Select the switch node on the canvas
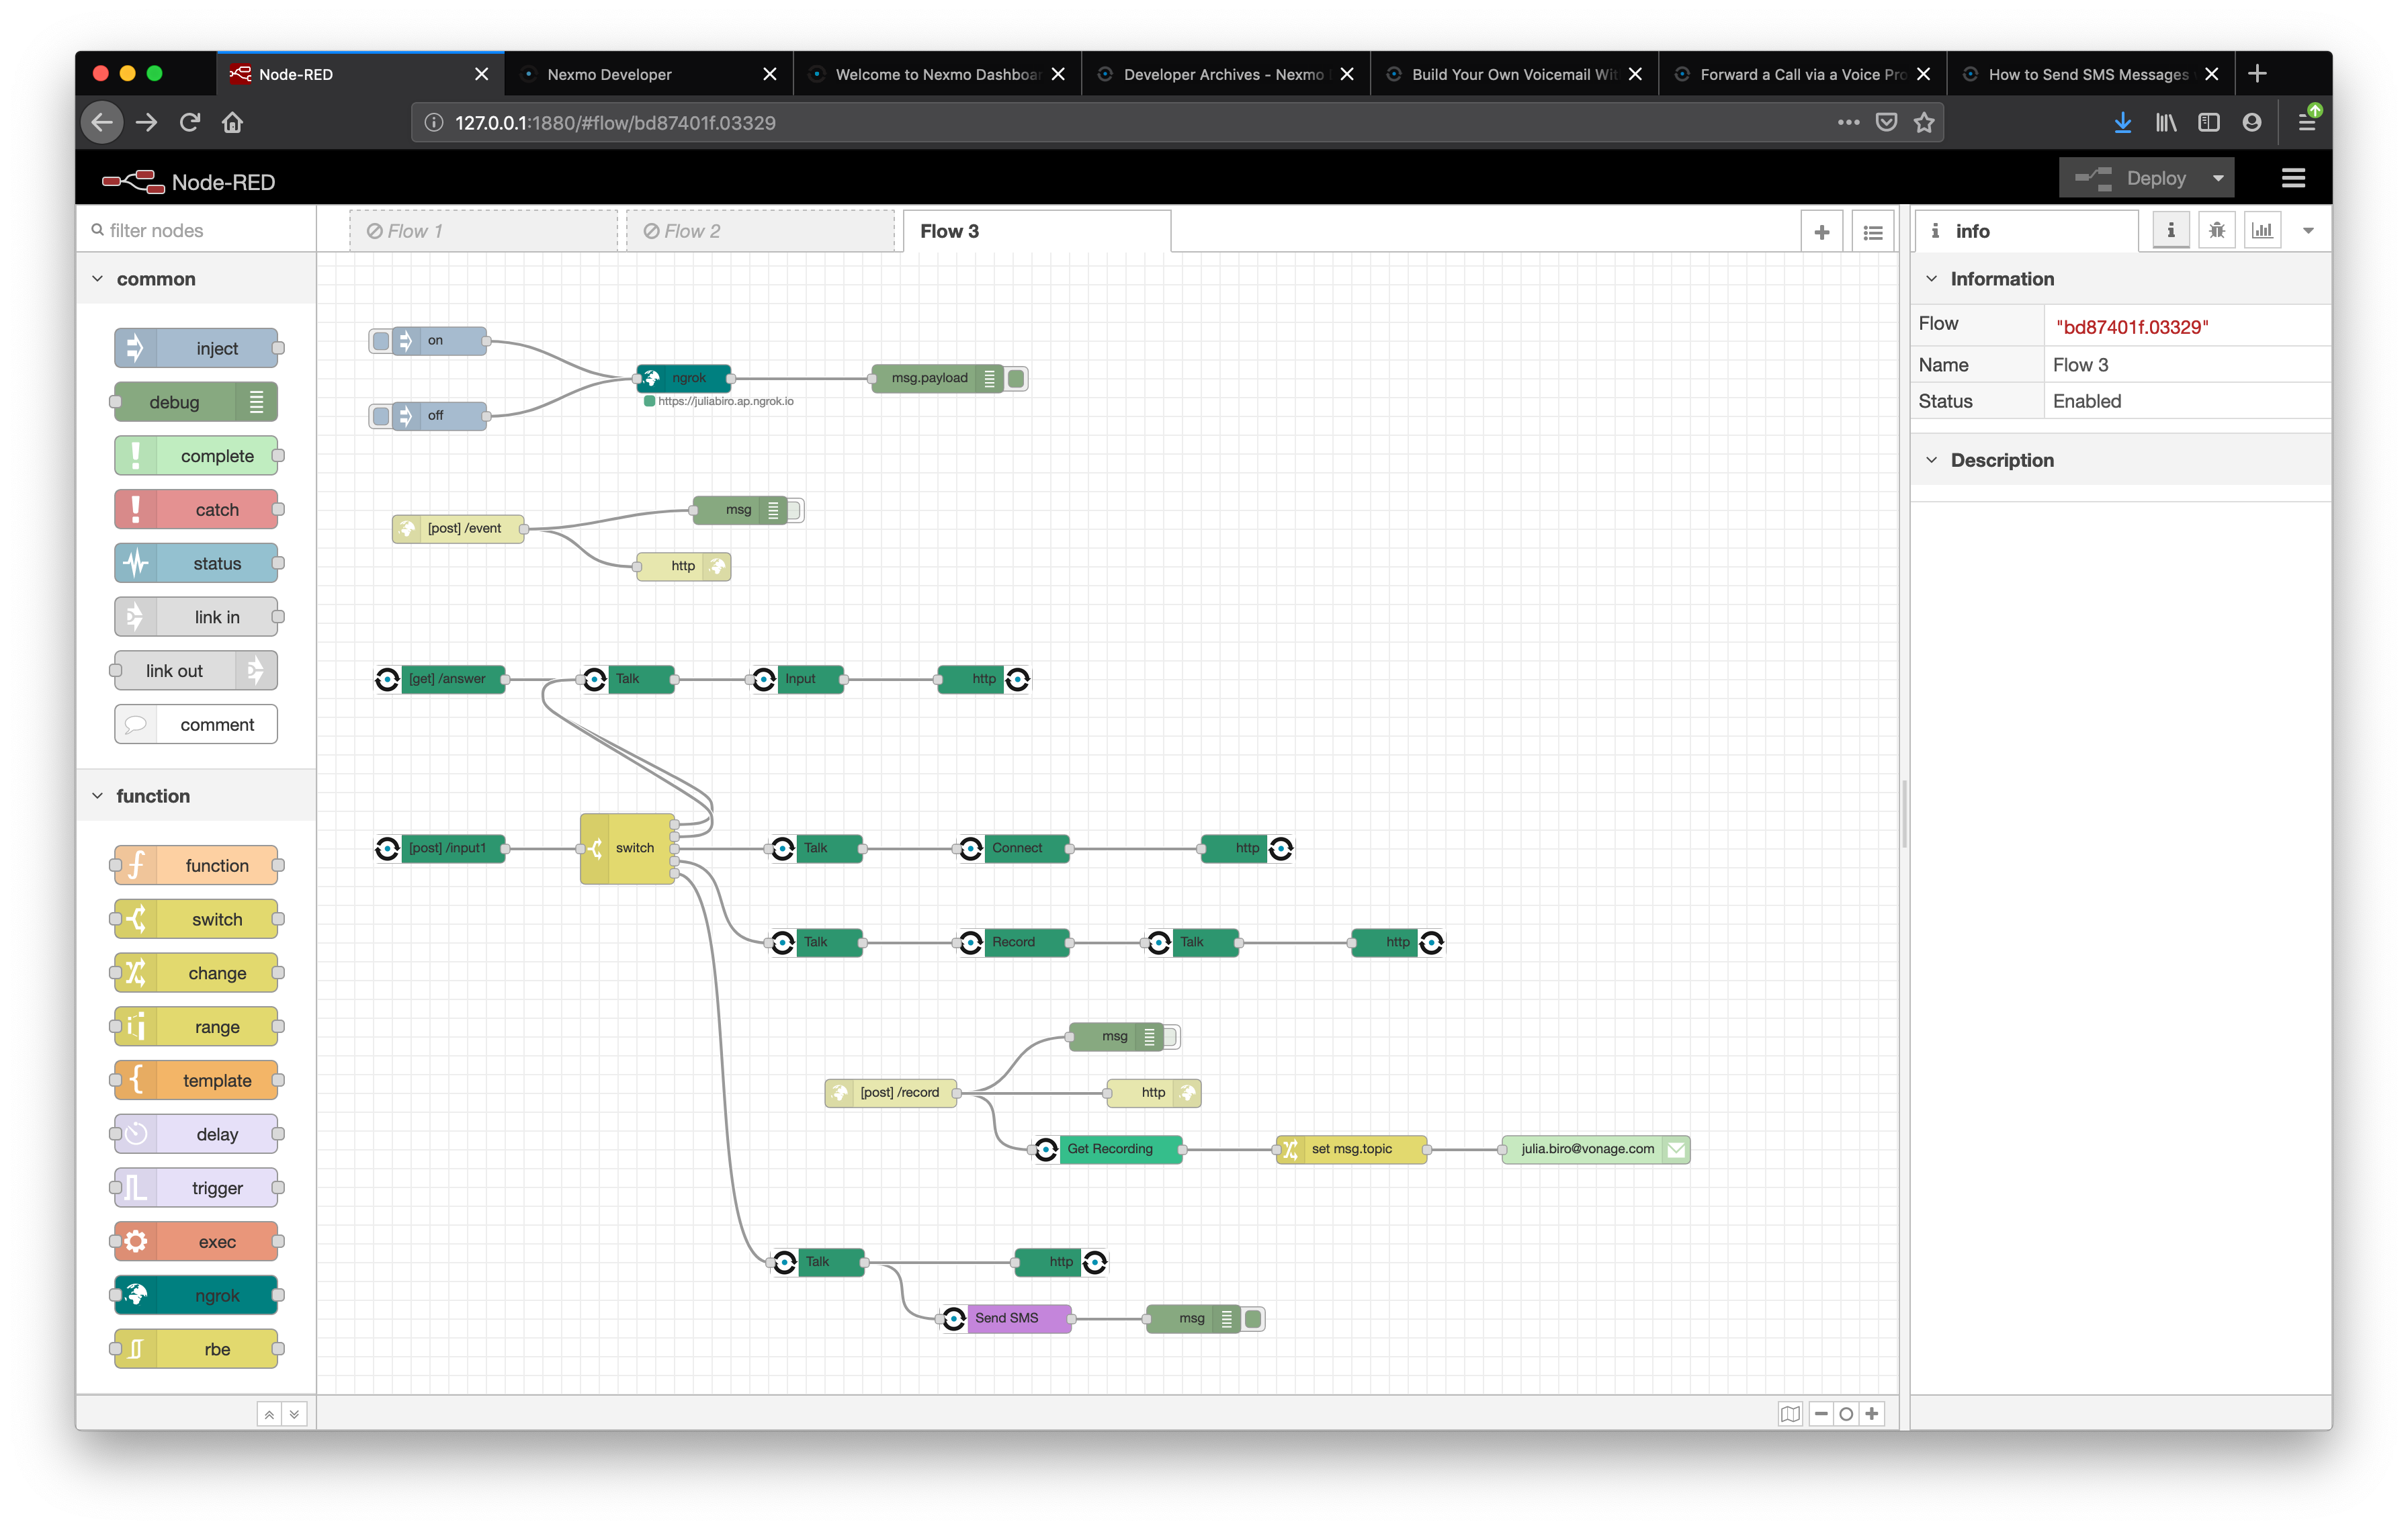Screen dimensions: 2408x1530 pos(628,848)
